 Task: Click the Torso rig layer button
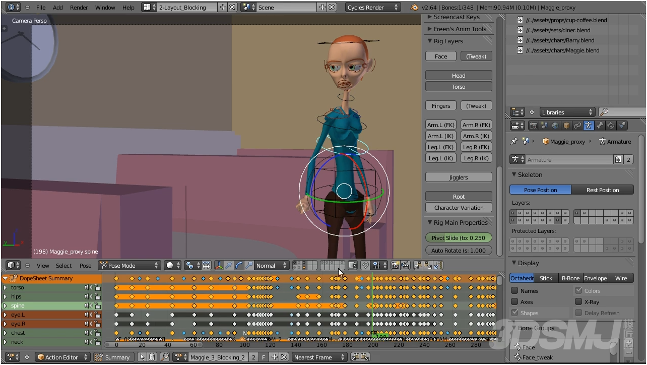459,86
